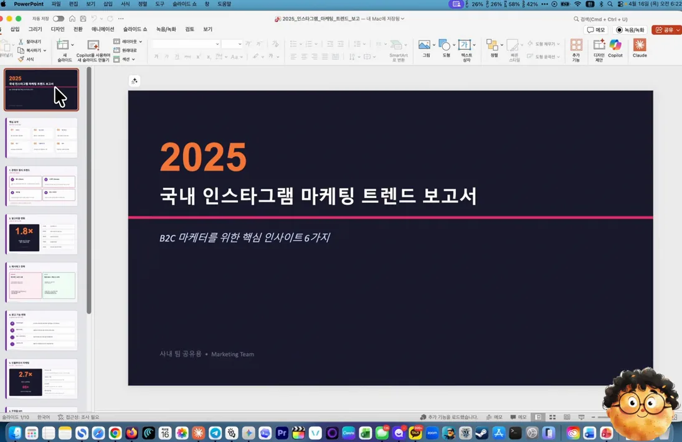Click the Save floppy disk icon
Screen dimensions: 682x442
coord(83,19)
